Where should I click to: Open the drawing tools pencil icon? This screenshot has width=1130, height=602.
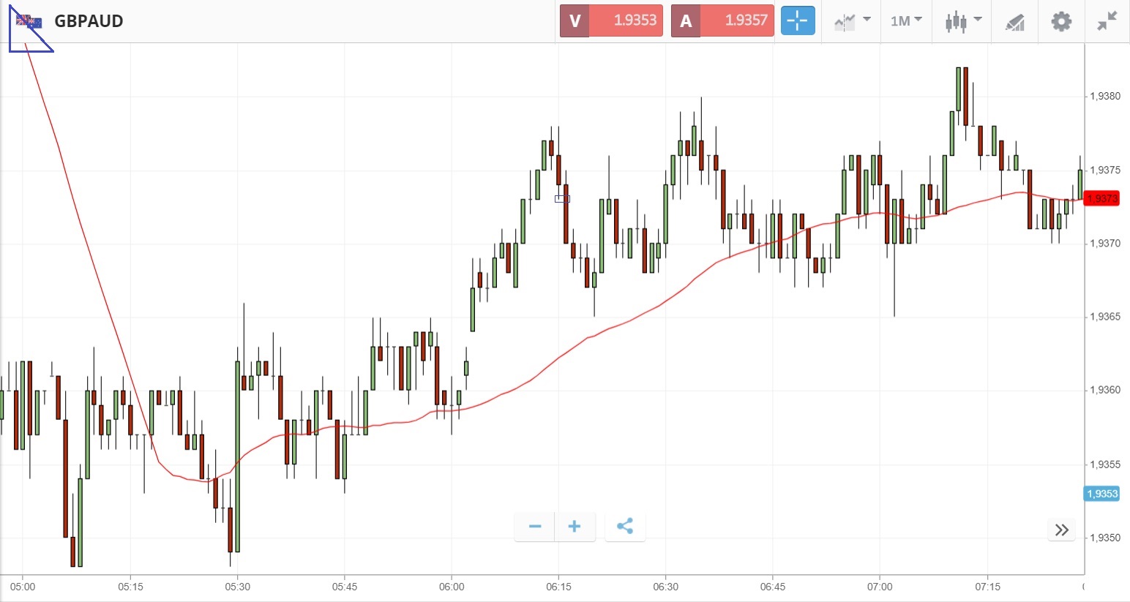pyautogui.click(x=1014, y=22)
